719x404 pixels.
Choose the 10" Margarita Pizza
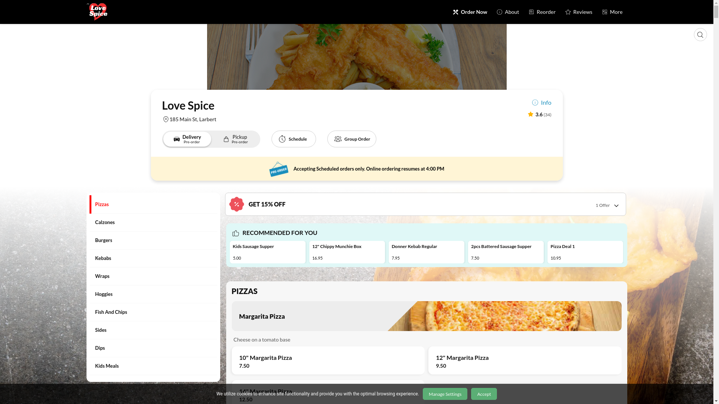pyautogui.click(x=328, y=361)
